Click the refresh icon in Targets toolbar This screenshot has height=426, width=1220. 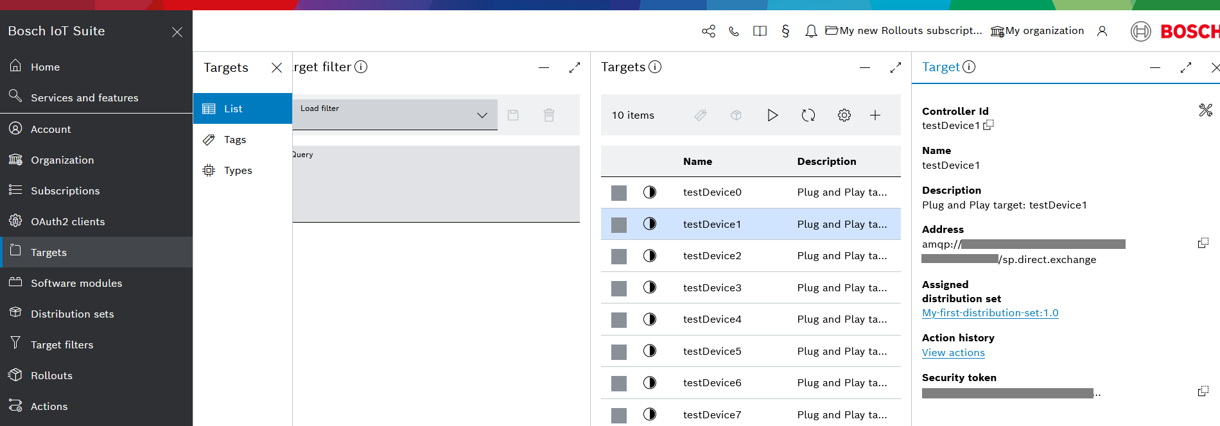click(x=808, y=115)
